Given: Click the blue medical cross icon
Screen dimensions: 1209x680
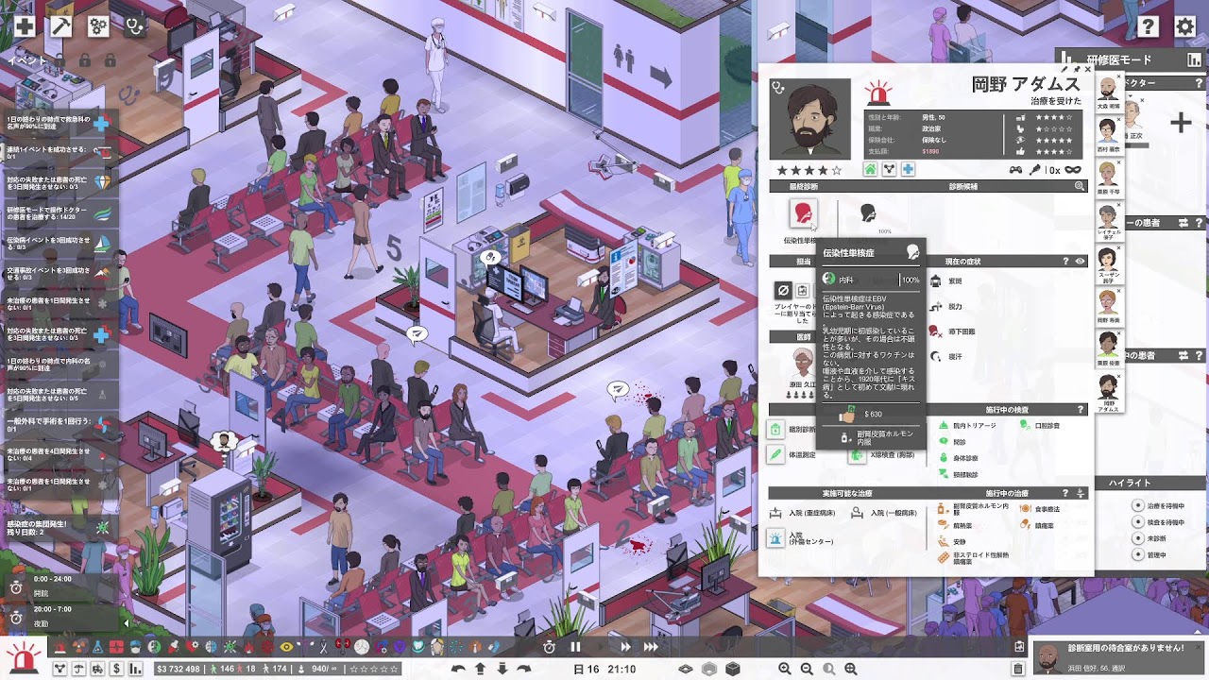Looking at the screenshot, I should point(908,170).
